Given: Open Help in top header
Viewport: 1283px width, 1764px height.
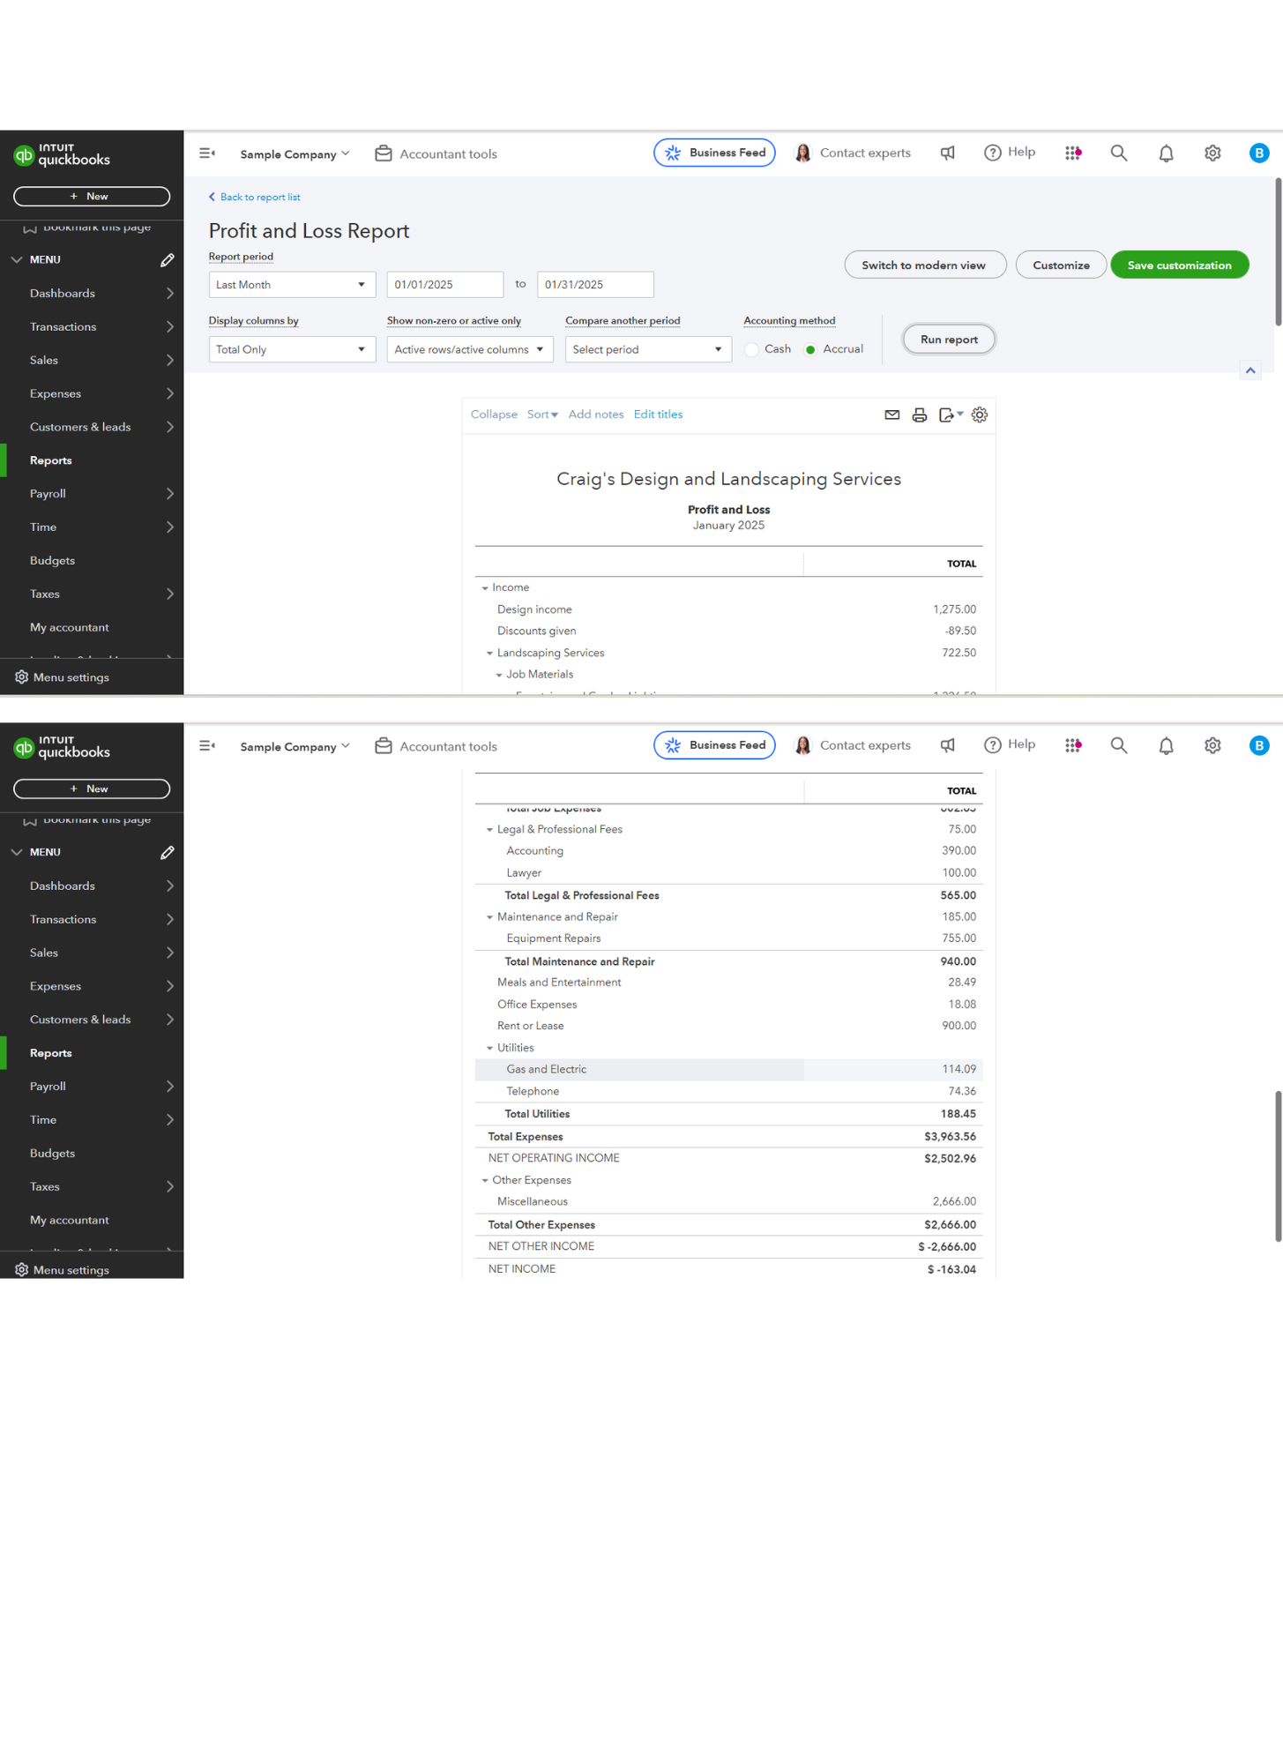Looking at the screenshot, I should coord(1010,153).
